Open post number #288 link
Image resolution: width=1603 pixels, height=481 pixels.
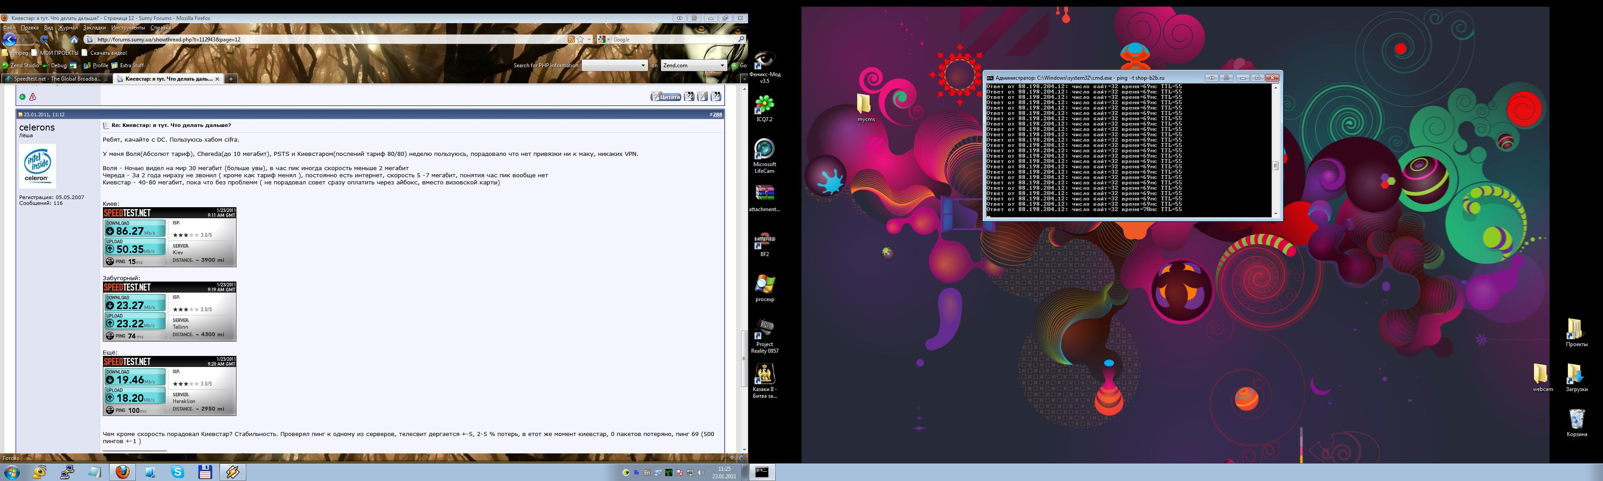[x=717, y=114]
